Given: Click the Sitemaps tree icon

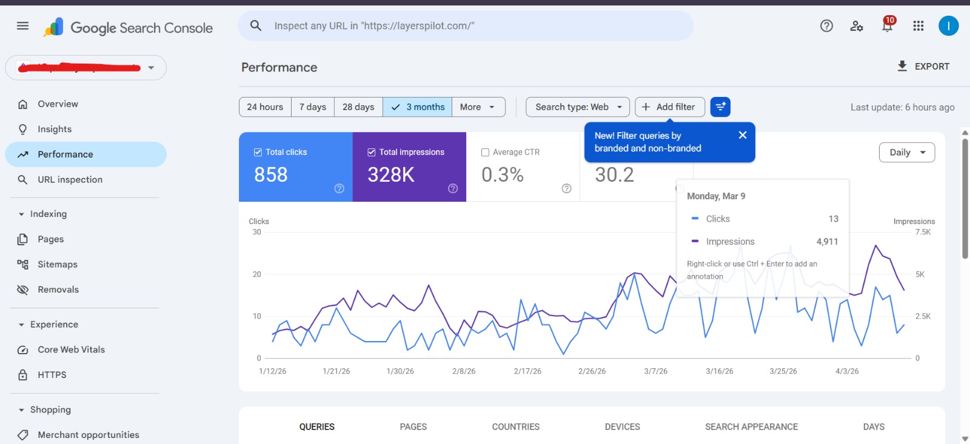Looking at the screenshot, I should pyautogui.click(x=23, y=265).
